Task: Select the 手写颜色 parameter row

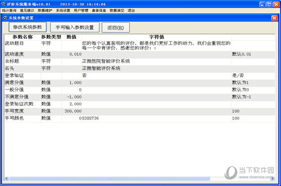Action: tap(139, 118)
